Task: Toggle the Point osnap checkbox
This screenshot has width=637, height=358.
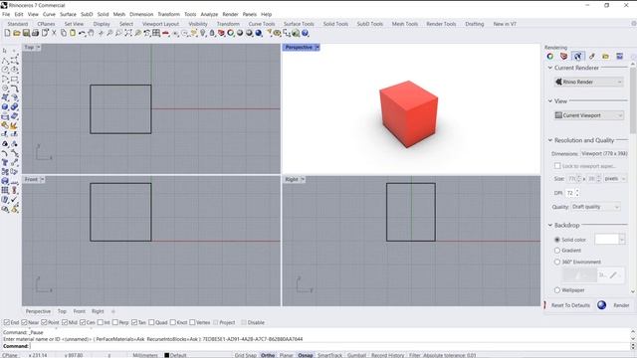Action: (x=44, y=322)
